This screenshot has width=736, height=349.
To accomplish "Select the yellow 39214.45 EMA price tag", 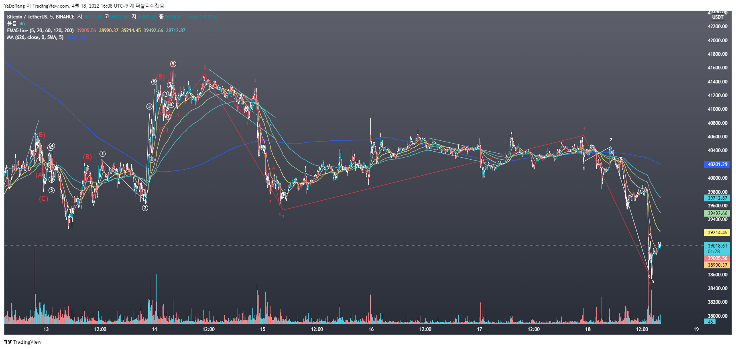I will click(717, 233).
